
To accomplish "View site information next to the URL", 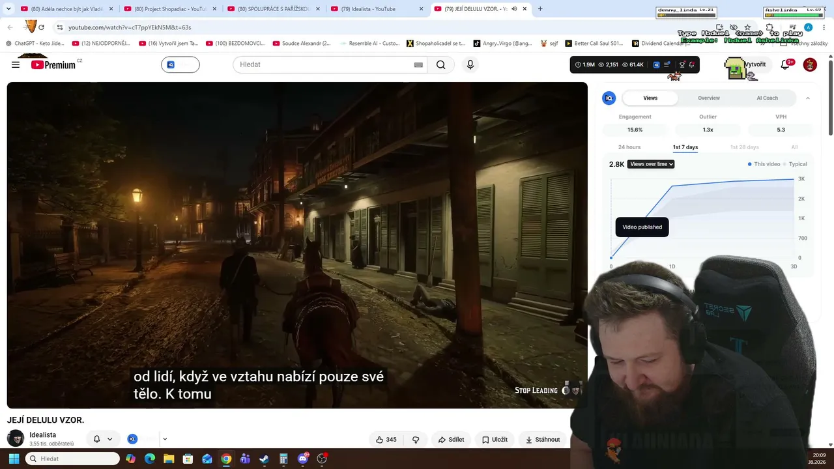I will tap(59, 27).
